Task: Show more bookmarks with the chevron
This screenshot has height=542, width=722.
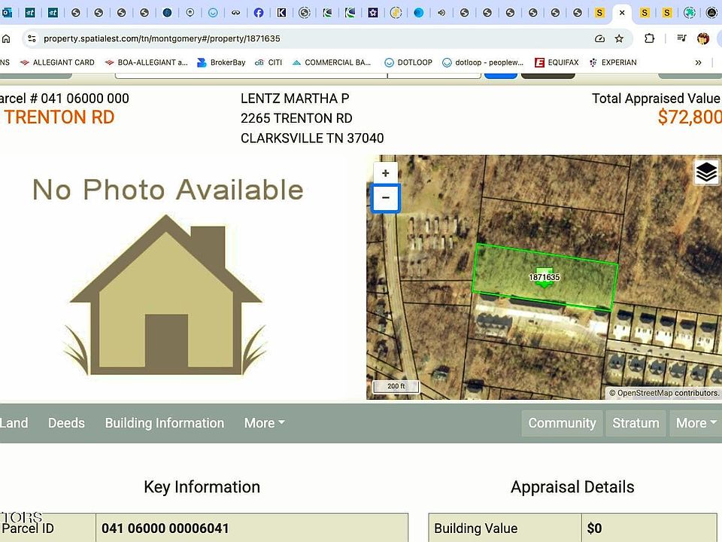Action: coord(698,62)
